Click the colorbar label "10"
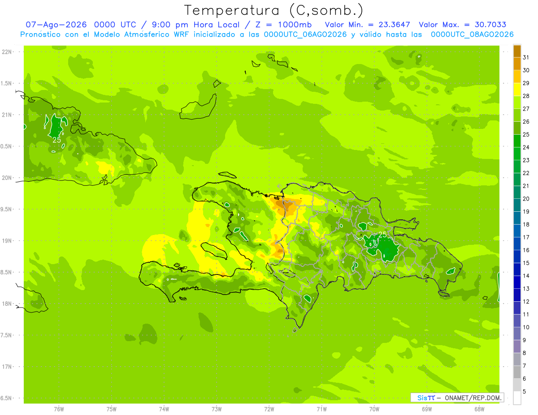The image size is (538, 415). point(526,327)
